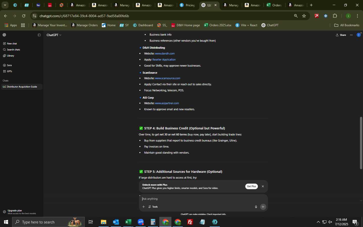Open the Apps bookmark
The width and height of the screenshot is (363, 227).
tap(11, 25)
